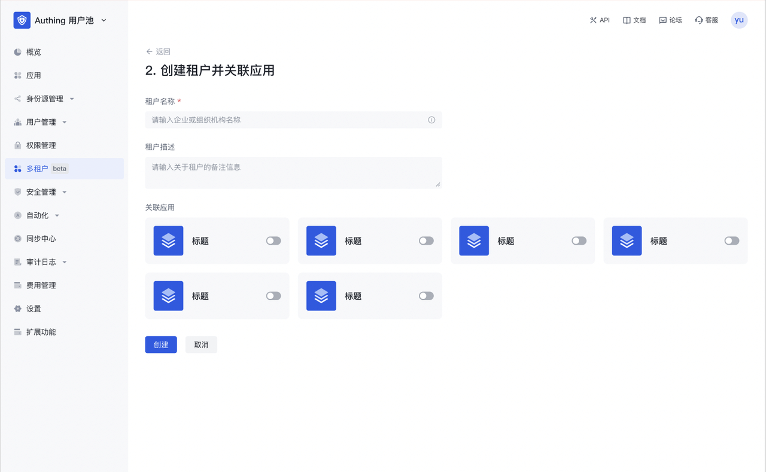
Task: Toggle the first 标题 app switch on
Action: coord(273,241)
